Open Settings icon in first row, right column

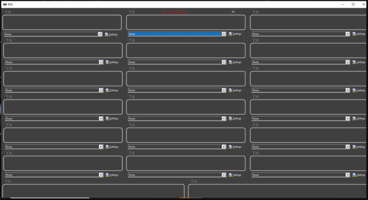pyautogui.click(x=354, y=34)
